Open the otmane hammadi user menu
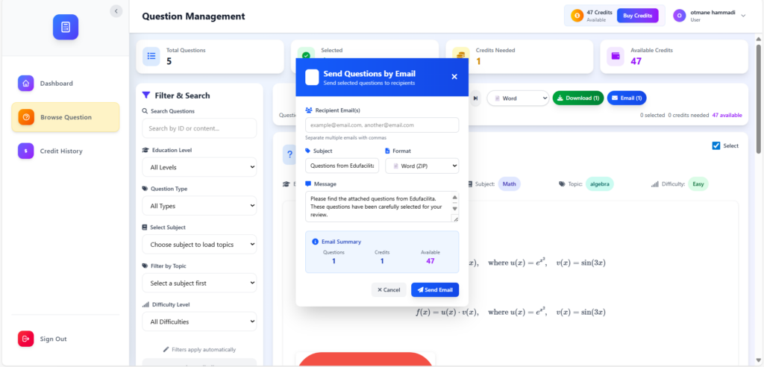This screenshot has width=764, height=367. (710, 16)
